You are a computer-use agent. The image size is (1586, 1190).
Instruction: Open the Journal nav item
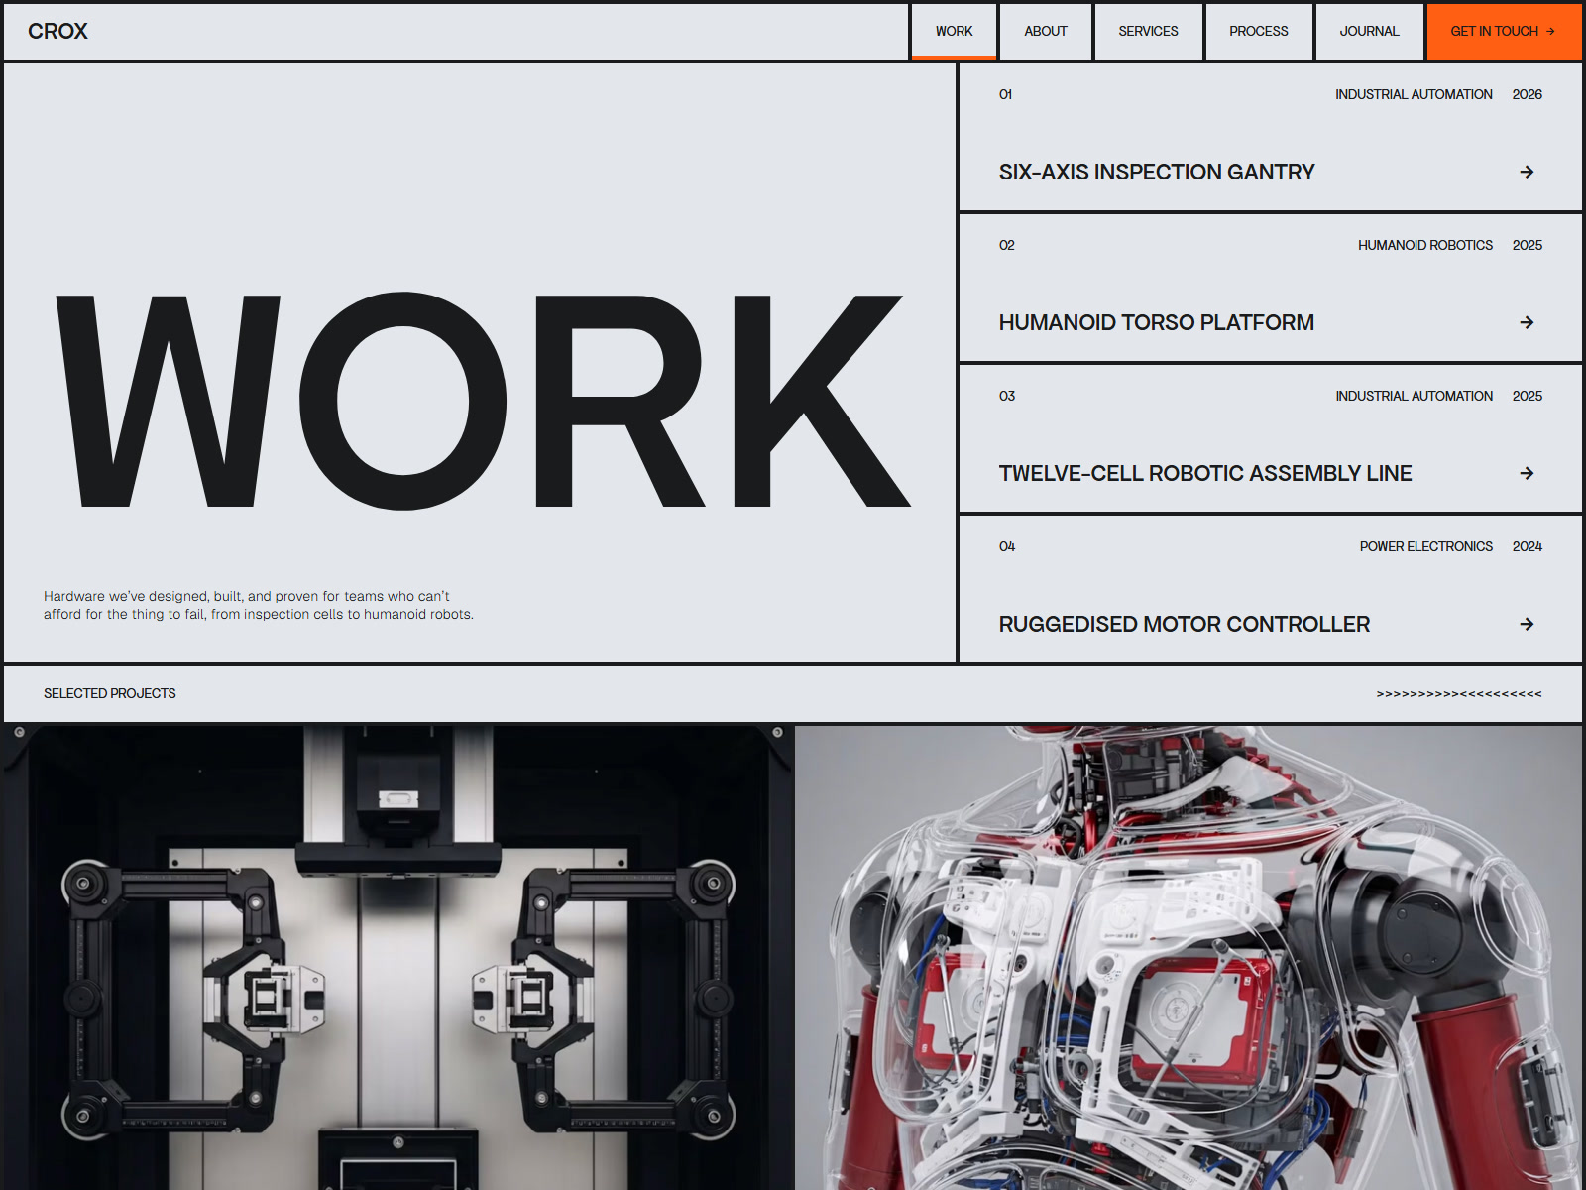coord(1369,31)
